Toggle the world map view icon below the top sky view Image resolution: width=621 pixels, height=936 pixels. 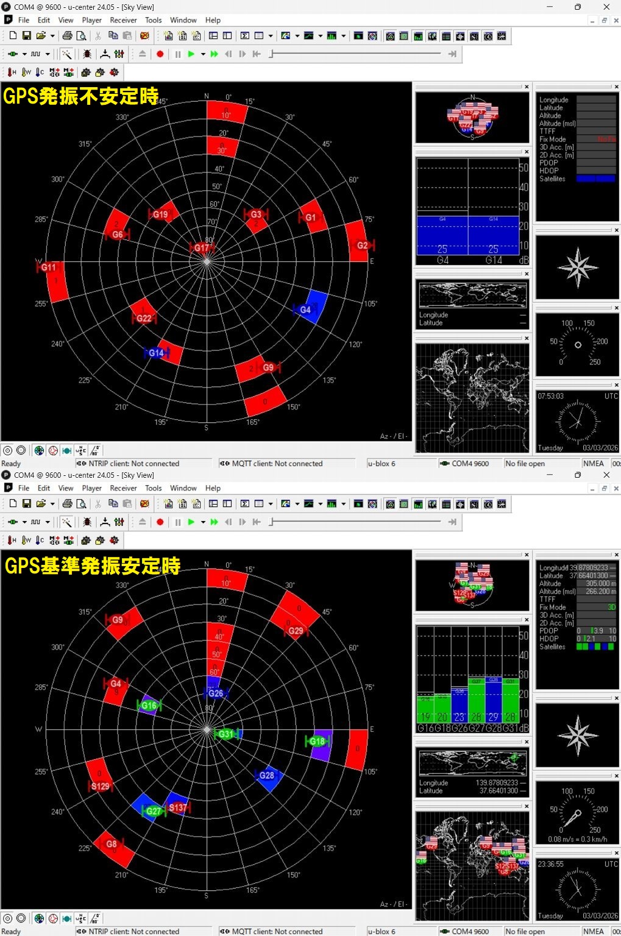(x=39, y=451)
